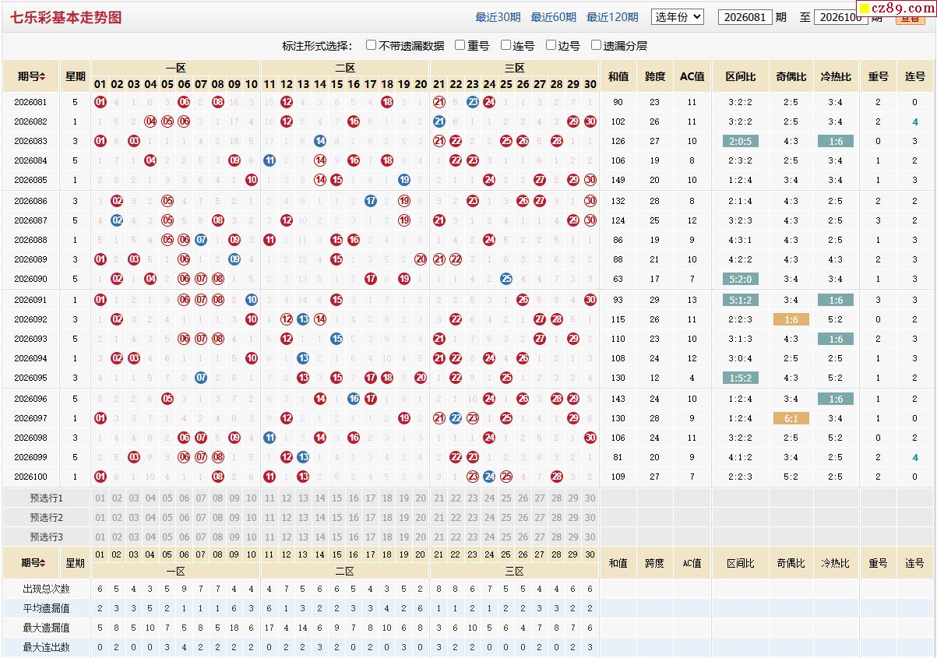
Task: Click the 一区 zone header at top
Action: tap(175, 69)
